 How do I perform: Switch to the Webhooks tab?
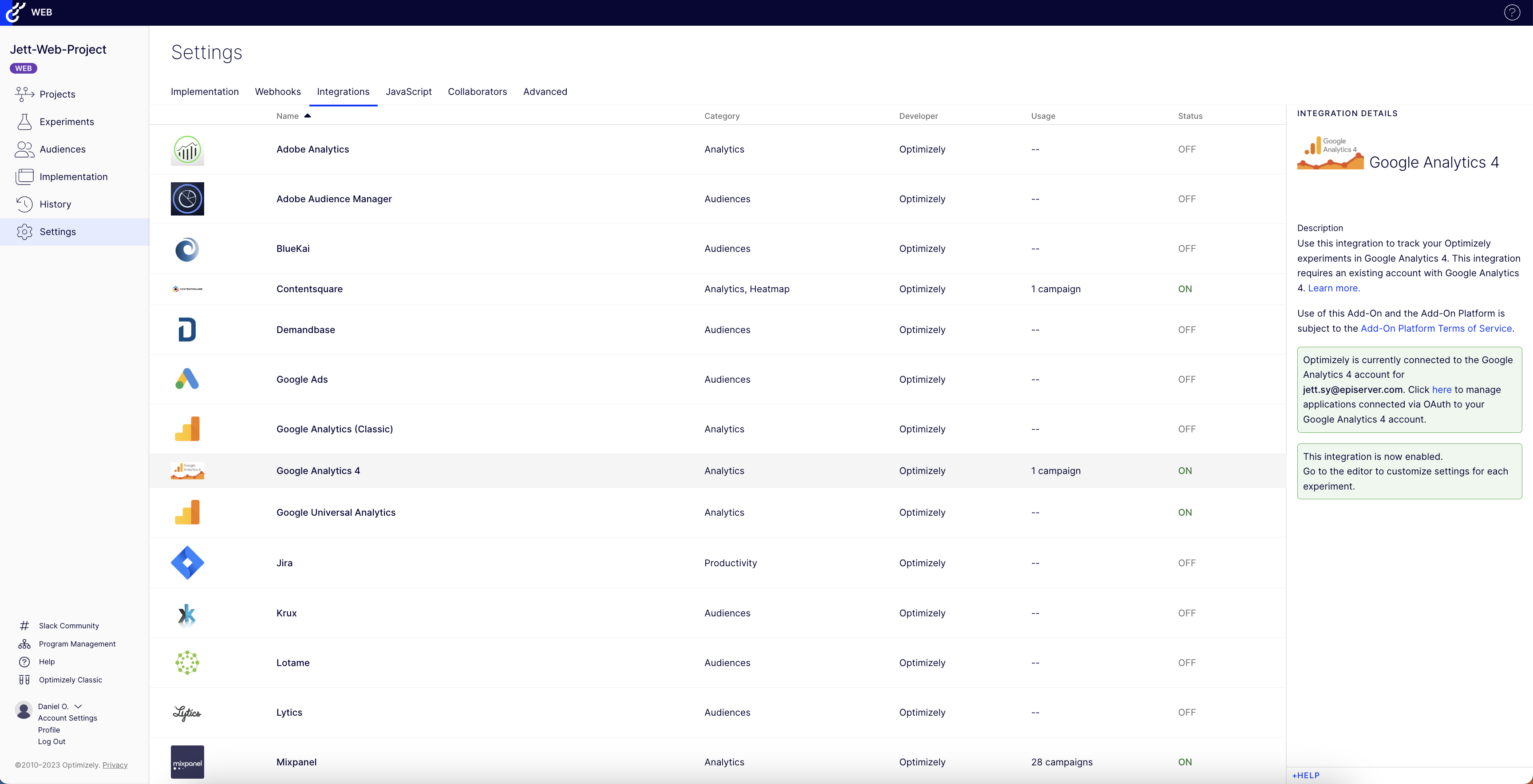click(x=277, y=91)
